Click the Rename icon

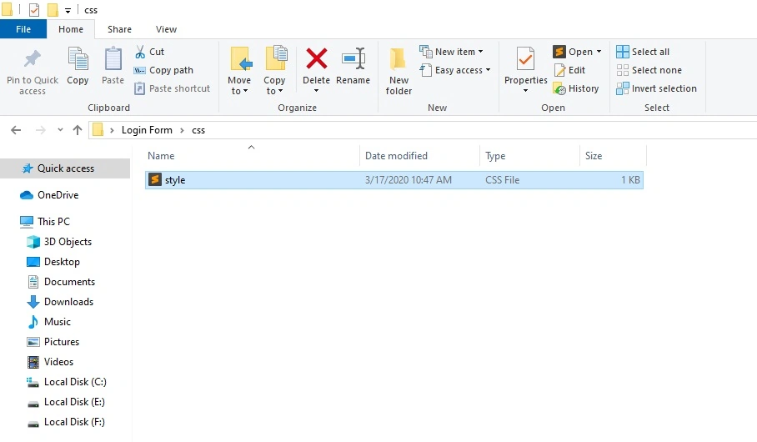353,58
